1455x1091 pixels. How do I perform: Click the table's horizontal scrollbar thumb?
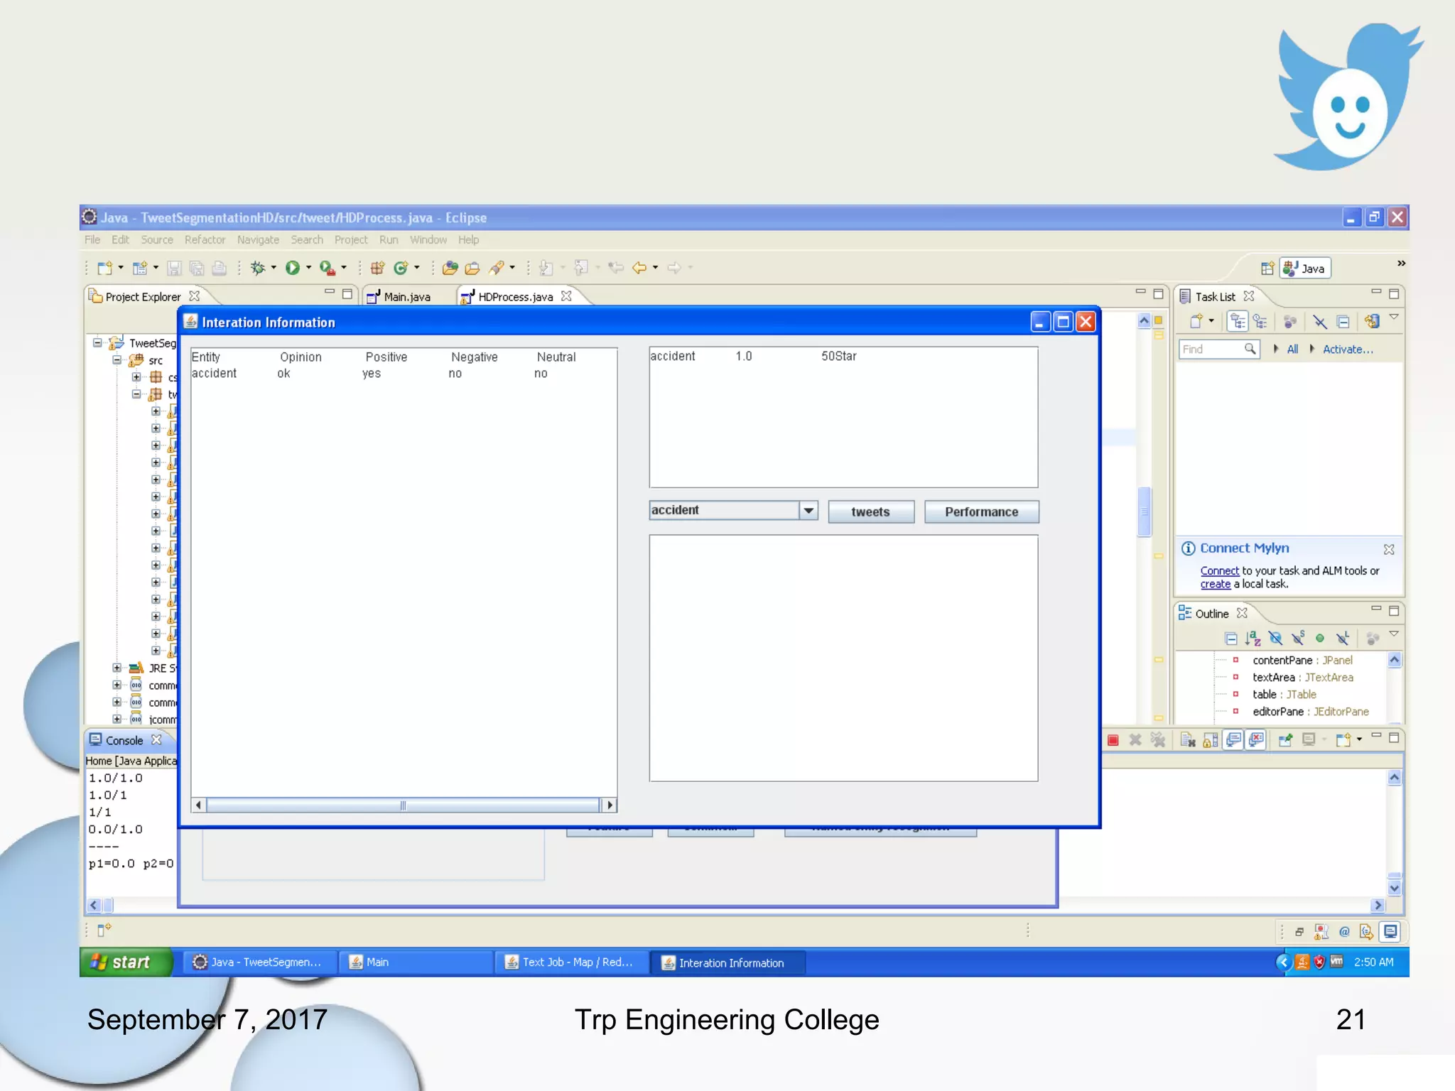point(403,805)
